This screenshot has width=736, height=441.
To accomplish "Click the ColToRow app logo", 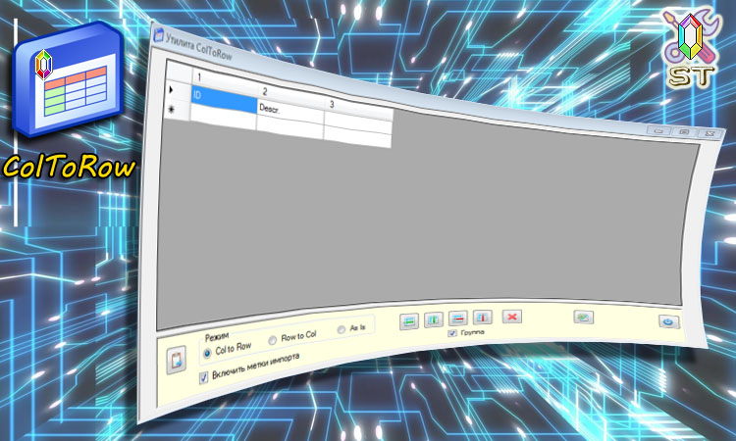I will [69, 78].
